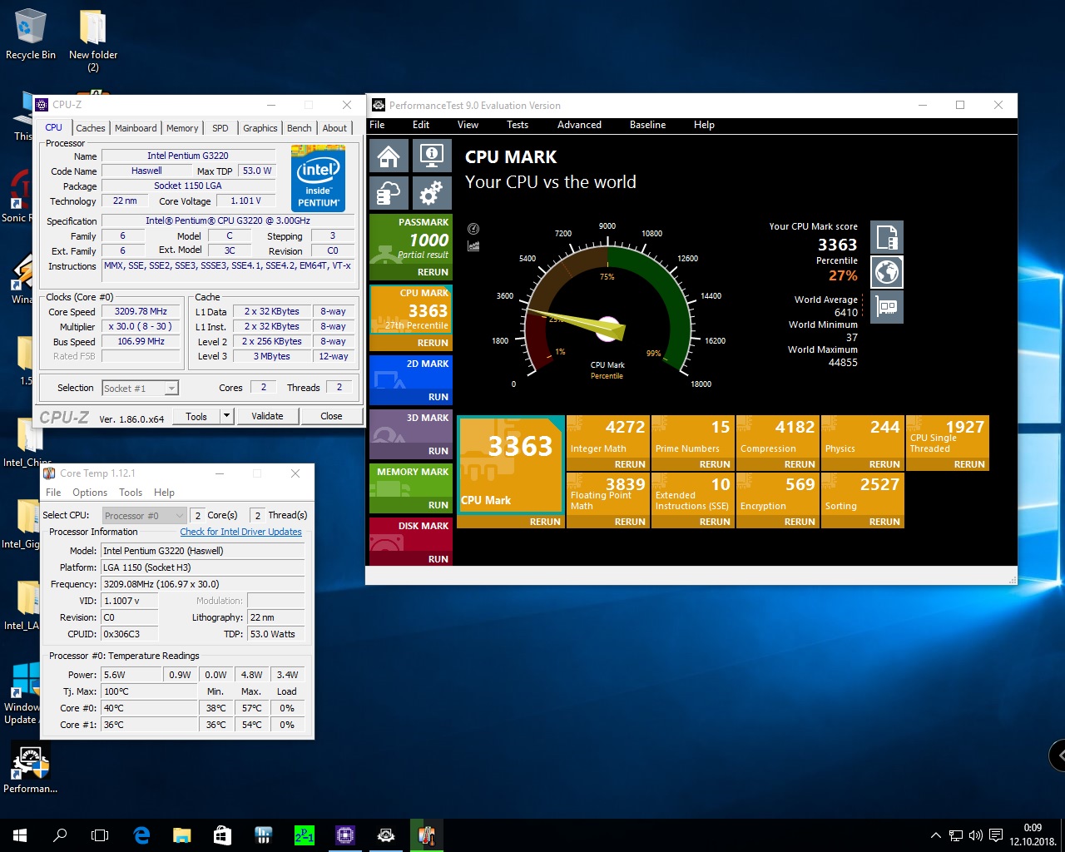Open the Socket #1 selection dropdown in CPU-Z
This screenshot has height=852, width=1065.
[140, 388]
